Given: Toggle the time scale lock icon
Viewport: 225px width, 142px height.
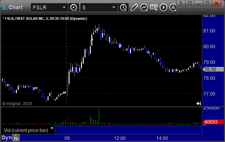Looking at the screenshot, I should [16, 138].
